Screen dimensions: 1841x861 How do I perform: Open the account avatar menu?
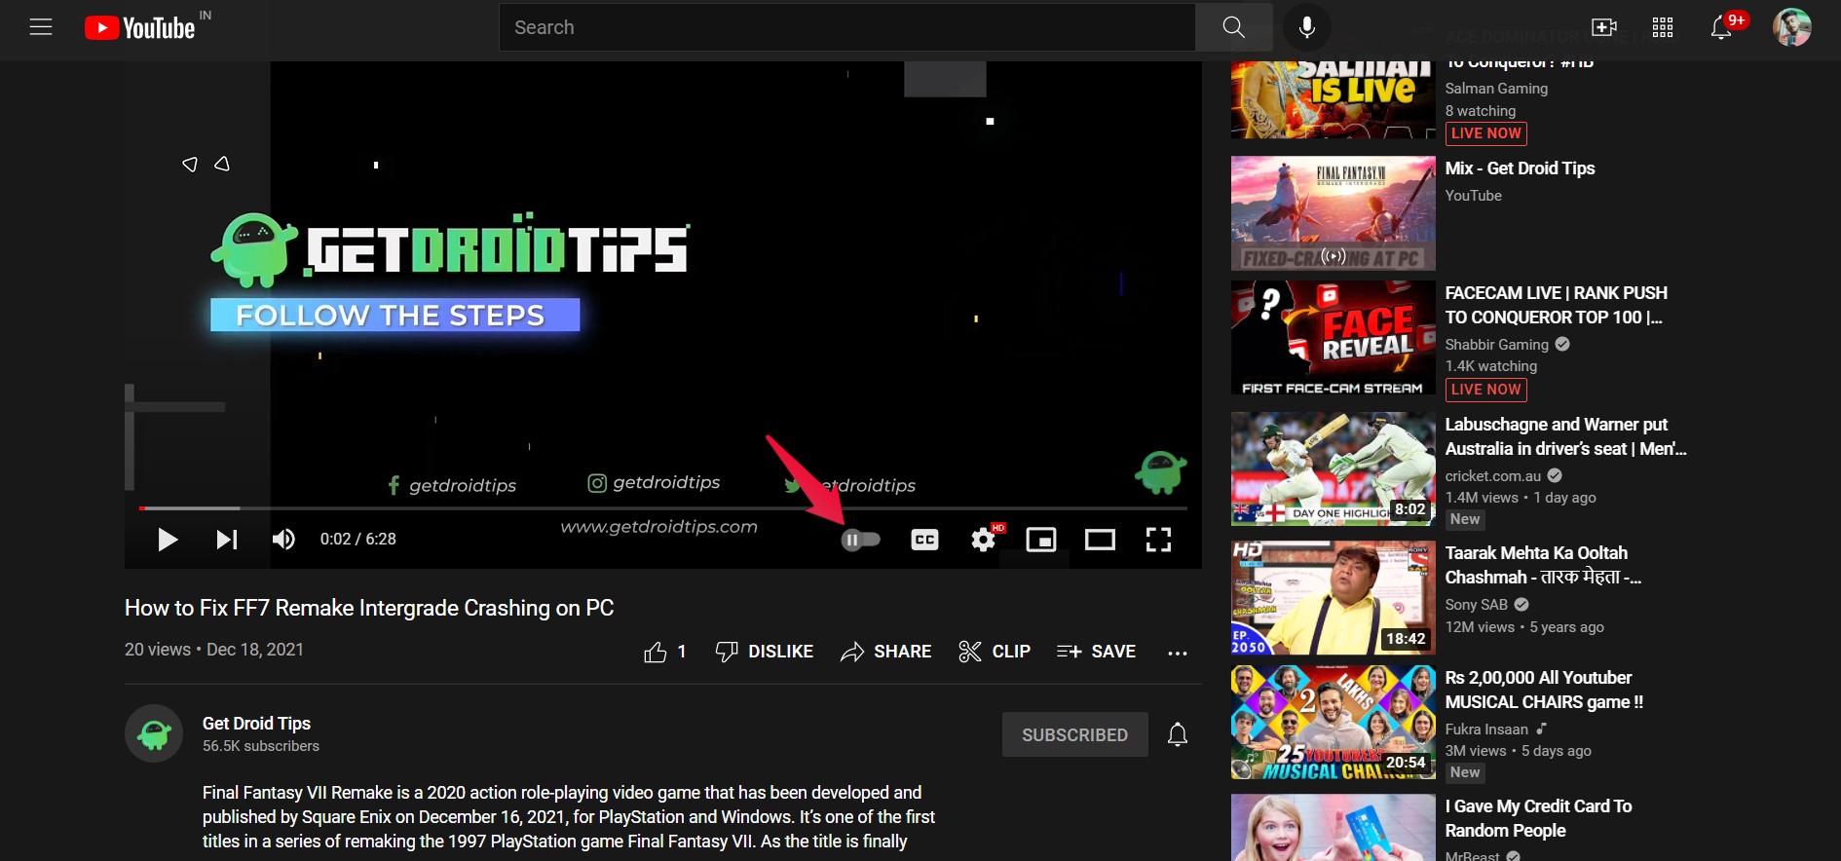tap(1791, 27)
